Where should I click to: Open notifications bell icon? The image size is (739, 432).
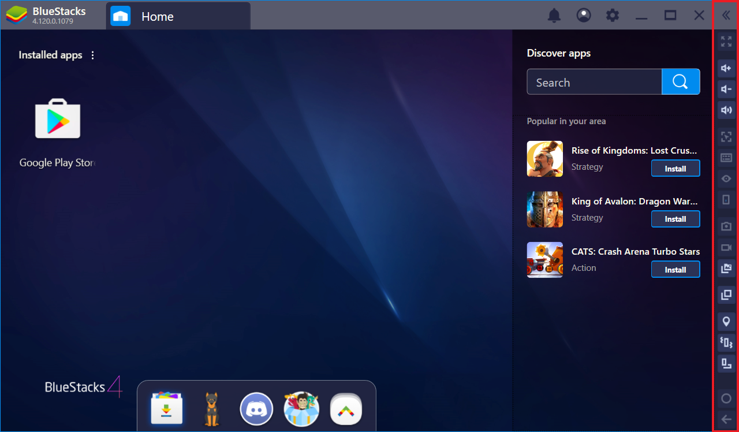pos(554,16)
